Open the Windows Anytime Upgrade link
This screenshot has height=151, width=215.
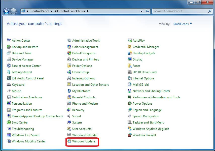point(151,129)
